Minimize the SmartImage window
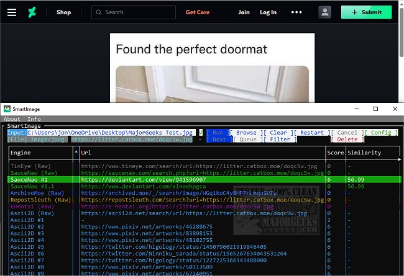This screenshot has width=404, height=276. [357, 109]
